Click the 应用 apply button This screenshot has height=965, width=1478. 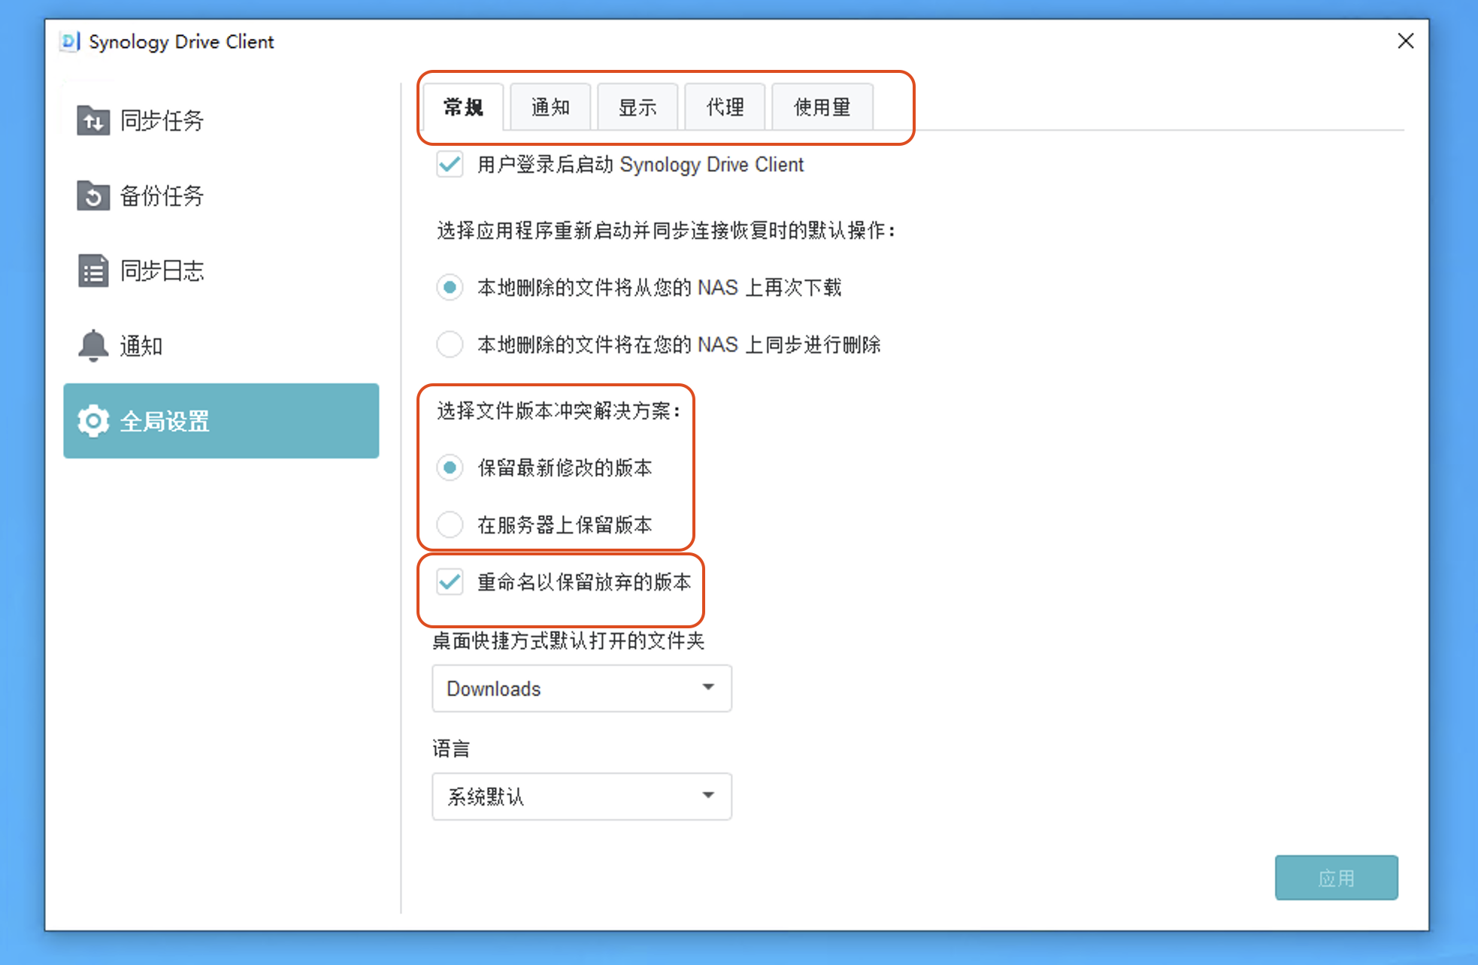click(x=1337, y=878)
